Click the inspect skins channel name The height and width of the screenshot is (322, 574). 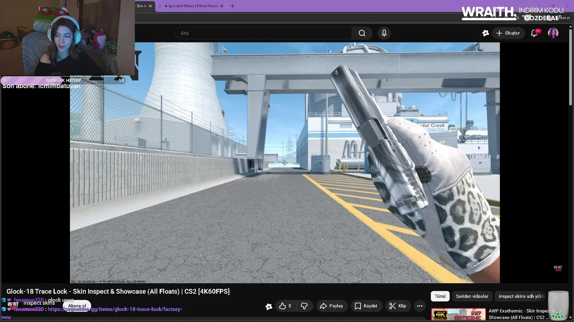(39, 303)
